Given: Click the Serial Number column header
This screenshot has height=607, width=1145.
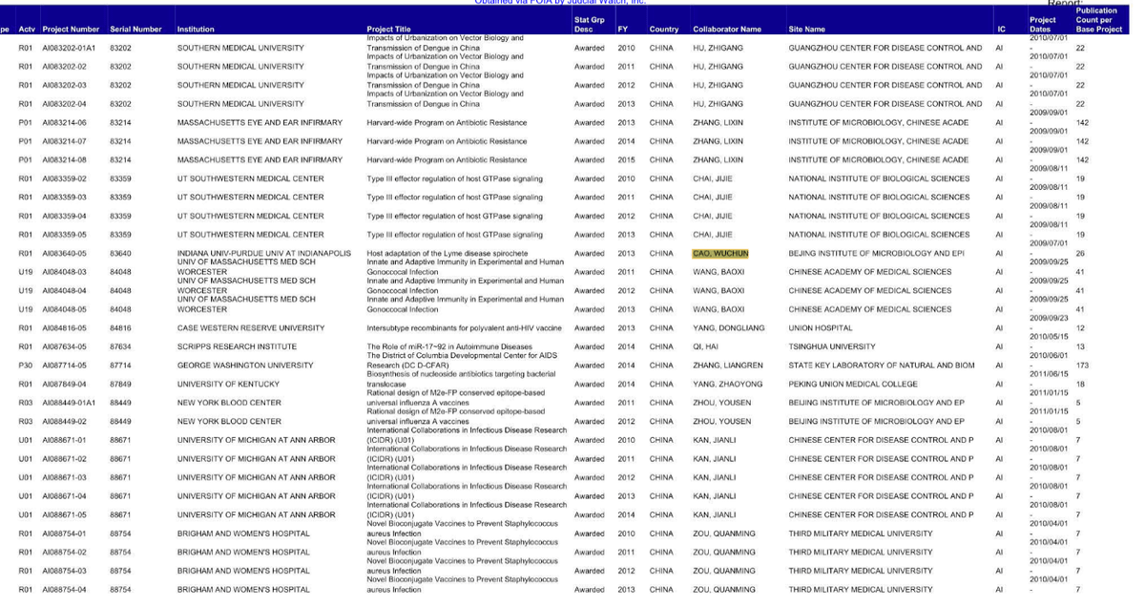Looking at the screenshot, I should click(x=135, y=30).
